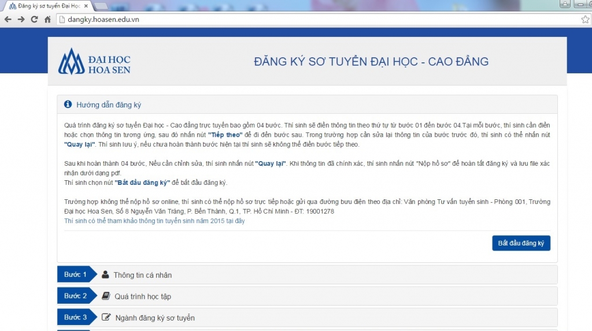Click the Bước 2 step label
The height and width of the screenshot is (331, 592).
pos(76,296)
